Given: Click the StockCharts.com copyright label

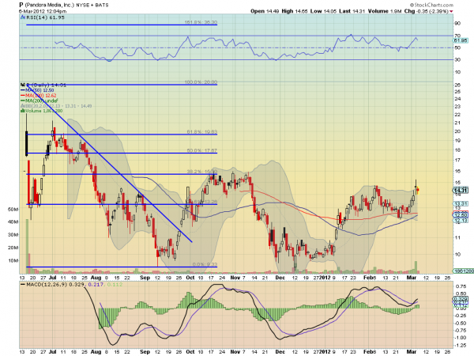Looking at the screenshot, I should (431, 5).
